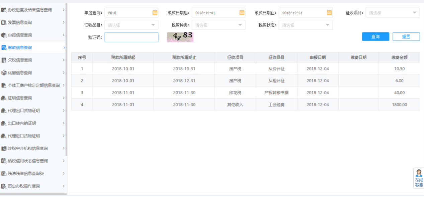This screenshot has height=197, width=424.
Task: Expand the 办税进度及结果信息查询 arrow
Action: coord(64,10)
